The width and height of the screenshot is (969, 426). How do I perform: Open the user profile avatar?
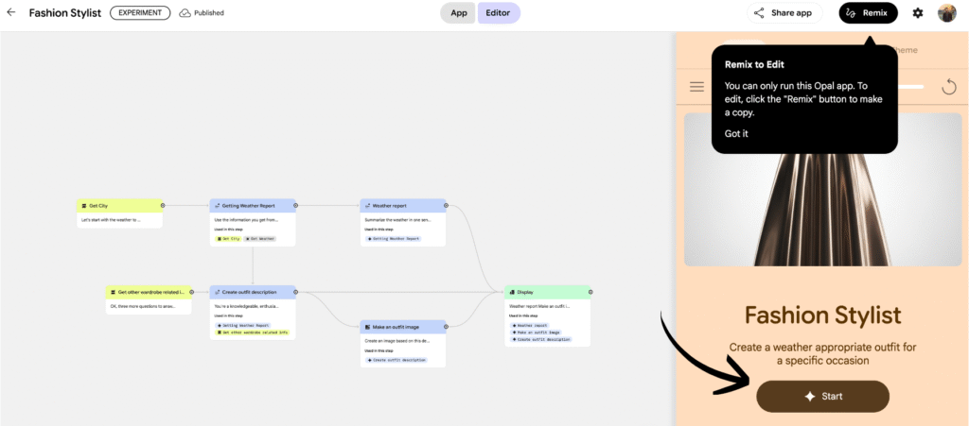click(x=946, y=13)
